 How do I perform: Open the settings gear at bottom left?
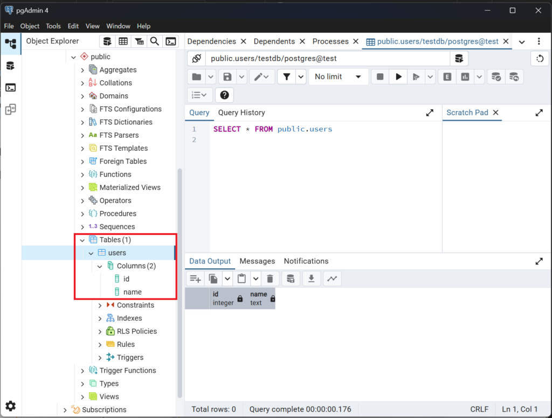tap(11, 406)
